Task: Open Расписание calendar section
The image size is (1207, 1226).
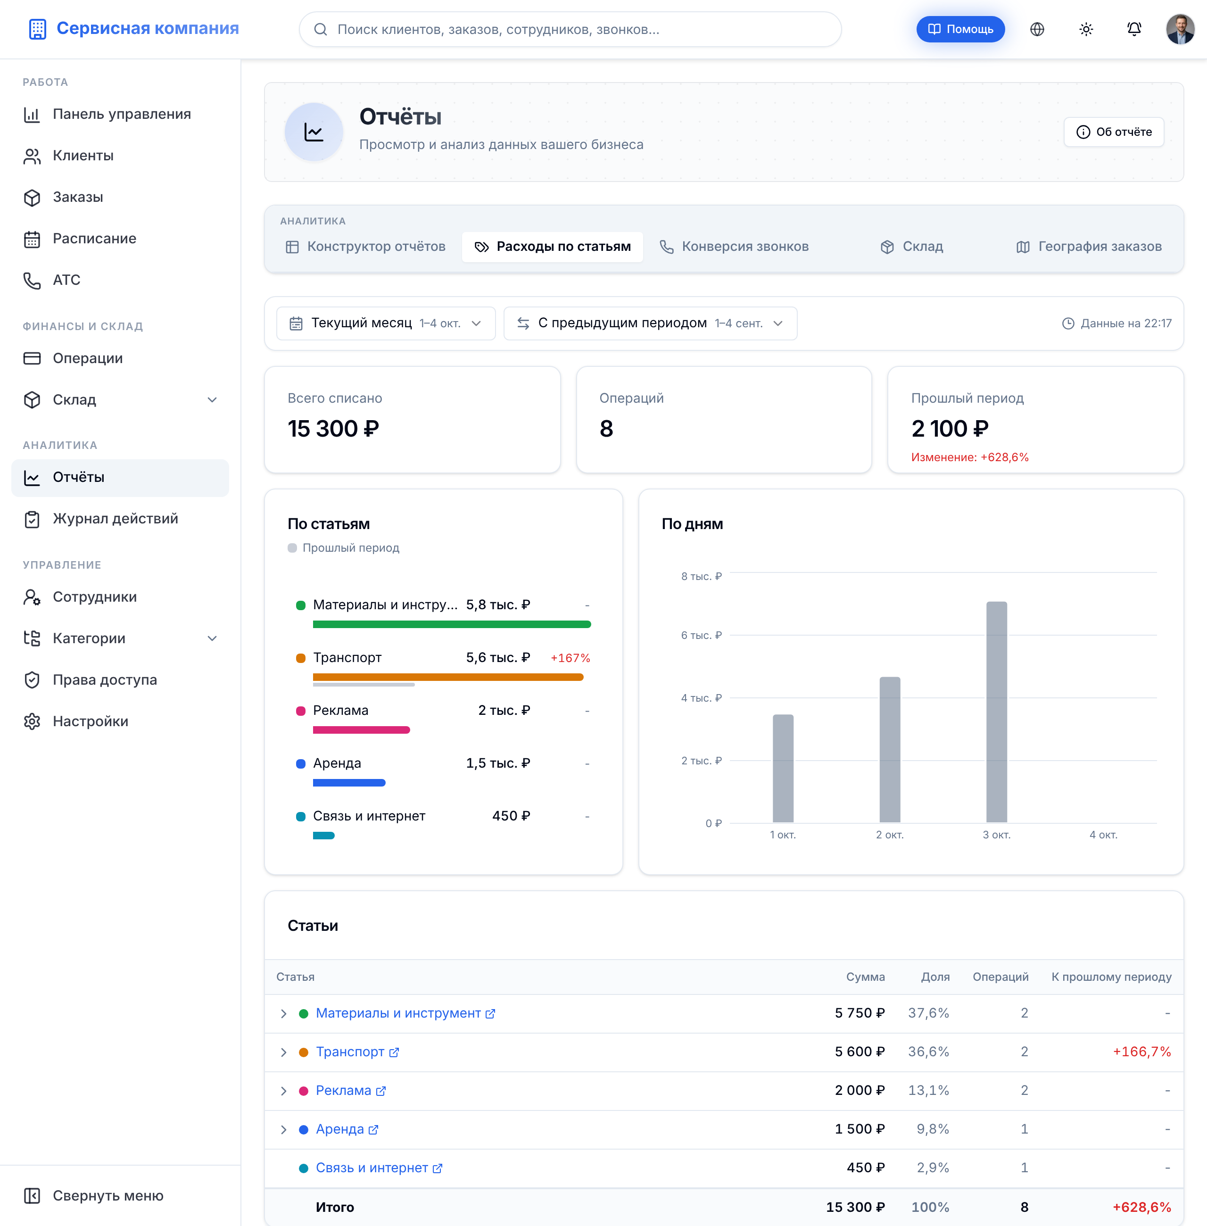Action: 120,238
